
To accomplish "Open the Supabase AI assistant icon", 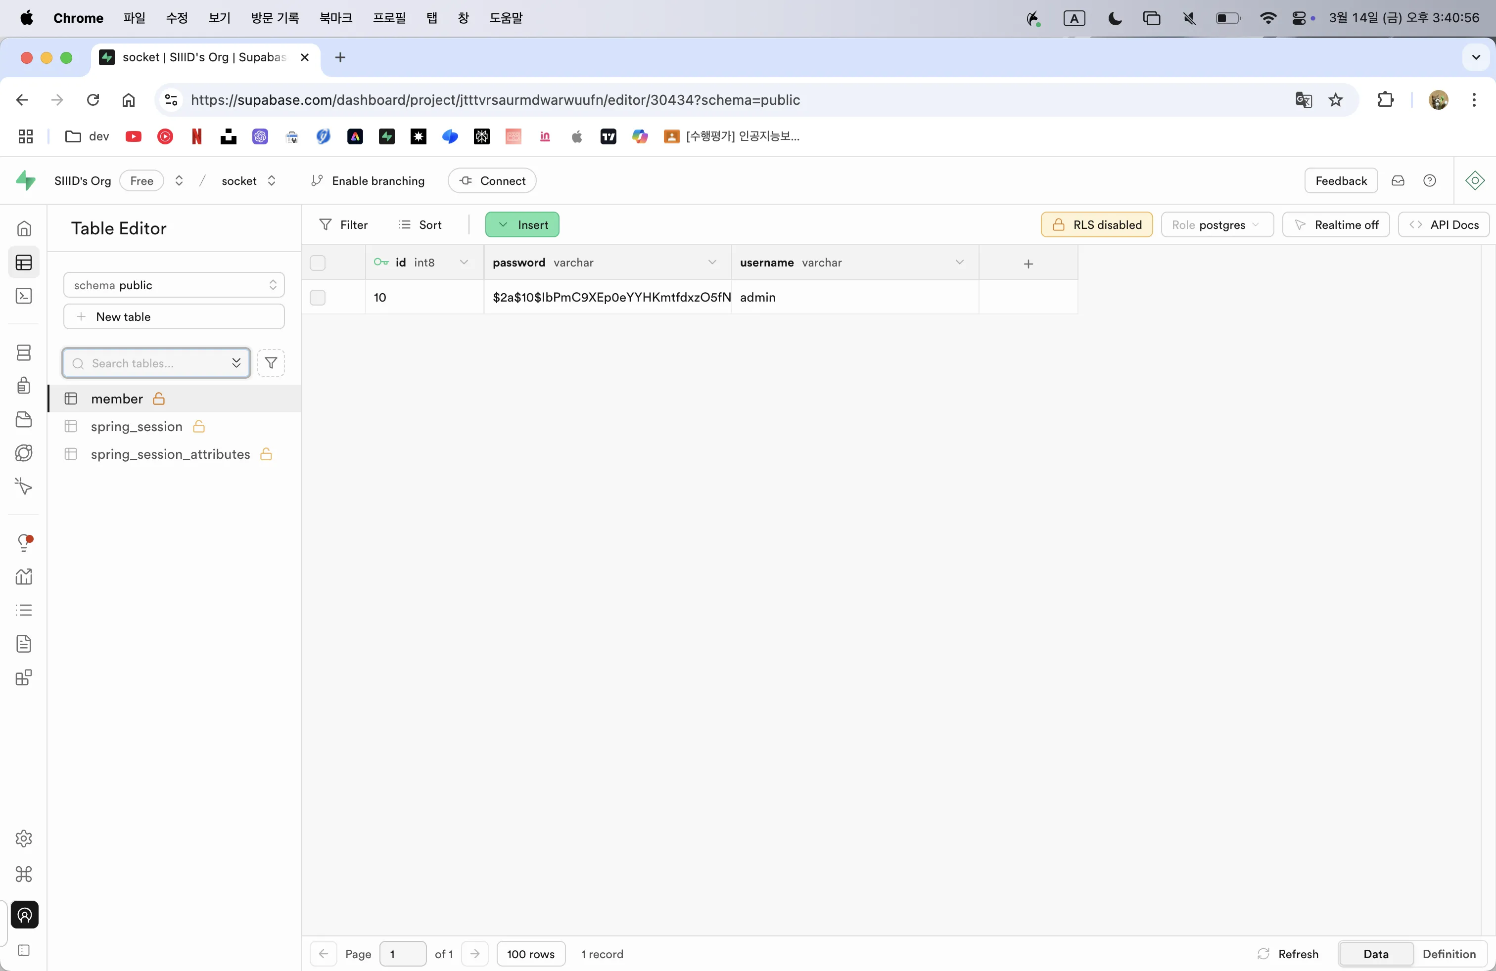I will (x=1475, y=181).
